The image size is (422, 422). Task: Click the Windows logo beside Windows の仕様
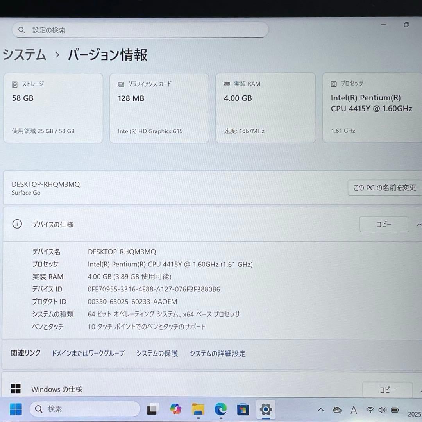(16, 389)
